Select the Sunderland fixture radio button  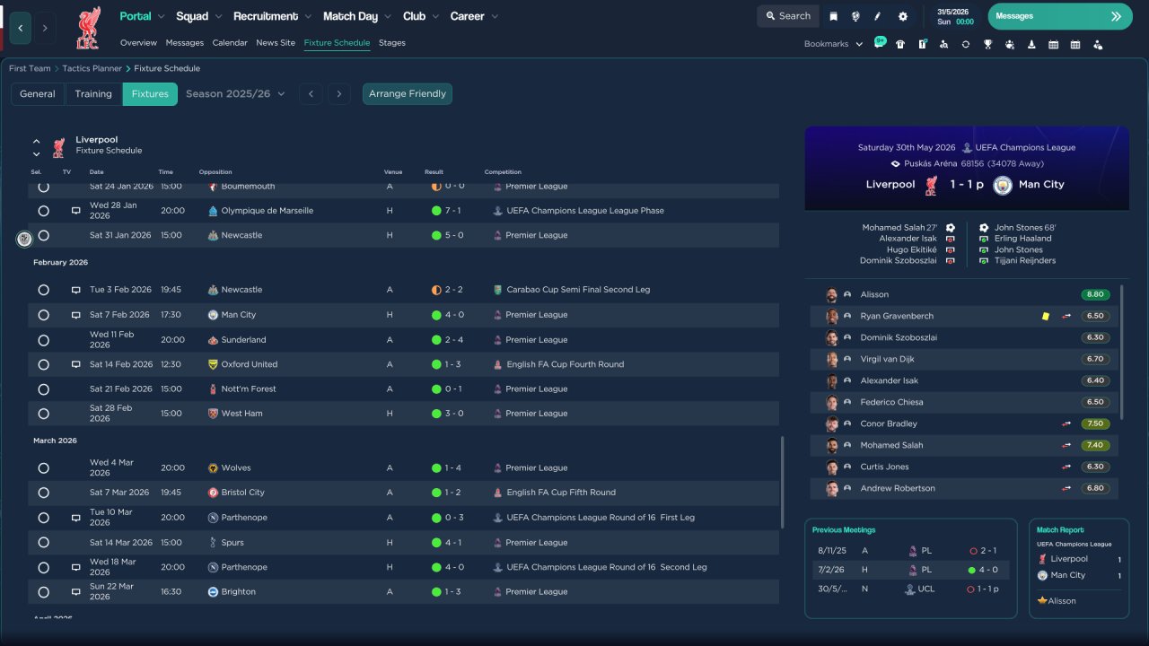[x=43, y=340]
